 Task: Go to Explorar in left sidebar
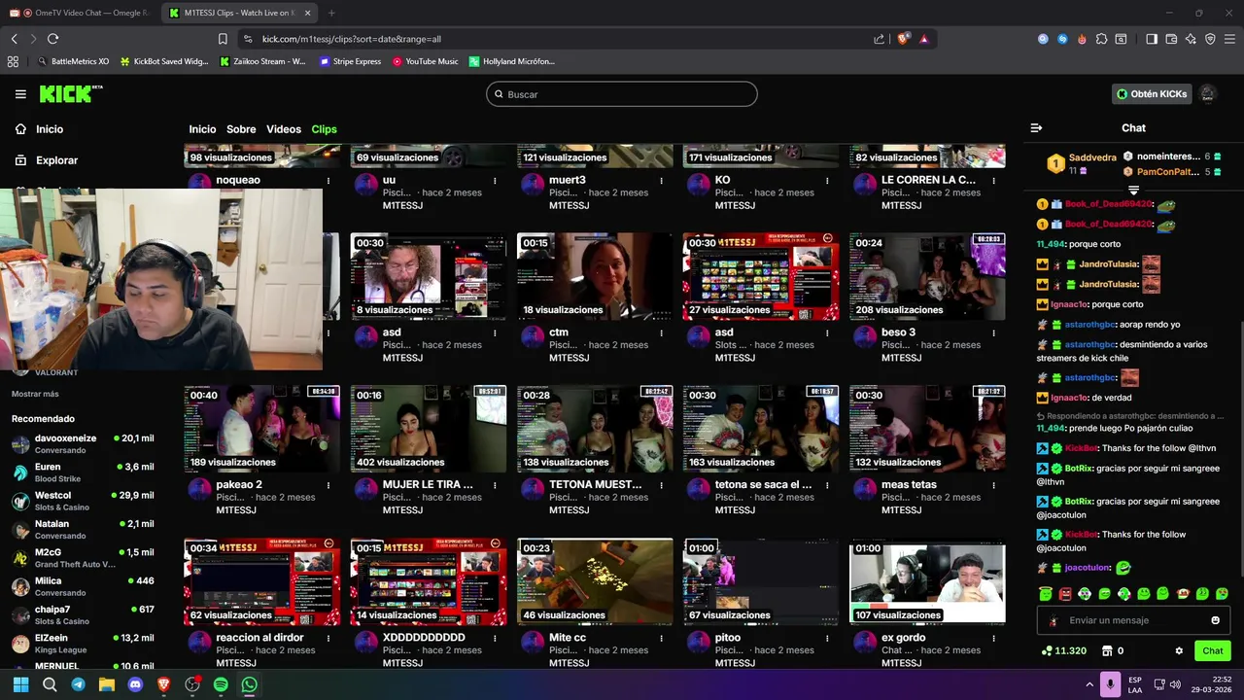pyautogui.click(x=46, y=160)
